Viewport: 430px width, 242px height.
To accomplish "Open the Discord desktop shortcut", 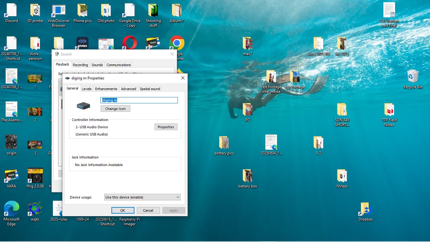I will click(12, 10).
